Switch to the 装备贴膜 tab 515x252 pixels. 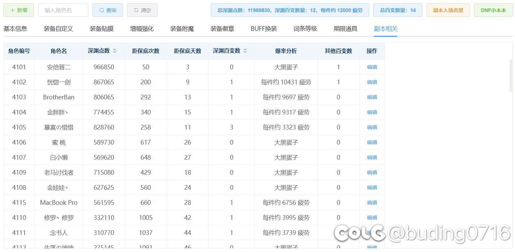[x=102, y=29]
